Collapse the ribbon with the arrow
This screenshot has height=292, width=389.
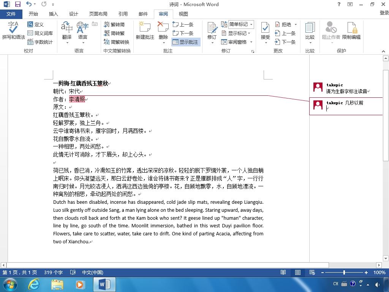[383, 51]
